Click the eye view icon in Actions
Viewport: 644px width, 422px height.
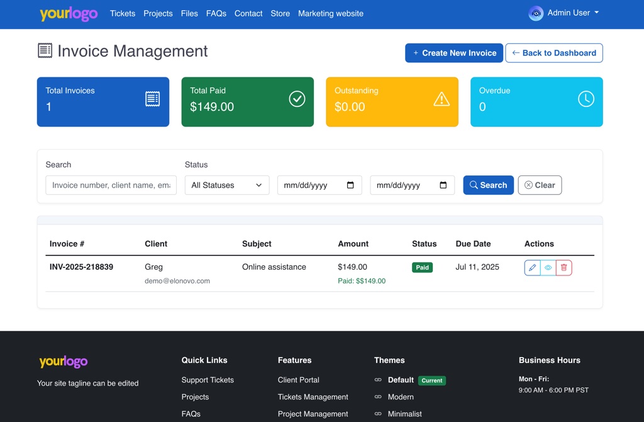pyautogui.click(x=548, y=268)
